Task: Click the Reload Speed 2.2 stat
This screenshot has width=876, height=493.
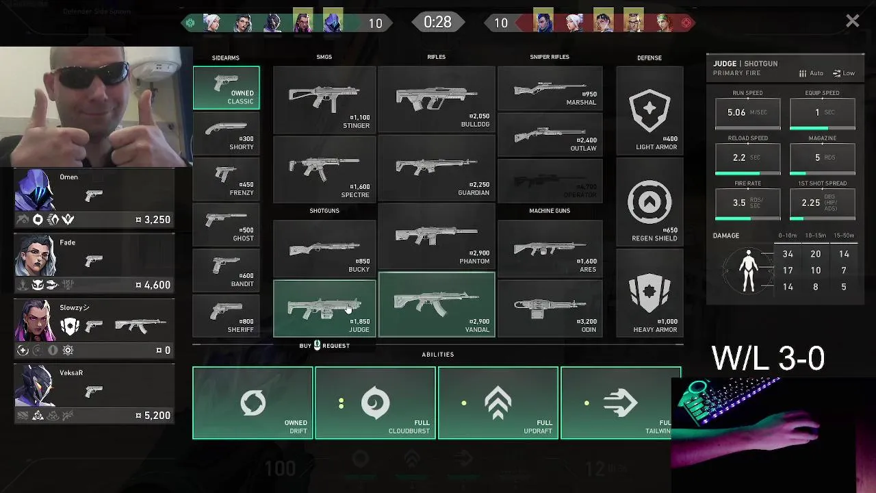Action: pyautogui.click(x=747, y=158)
